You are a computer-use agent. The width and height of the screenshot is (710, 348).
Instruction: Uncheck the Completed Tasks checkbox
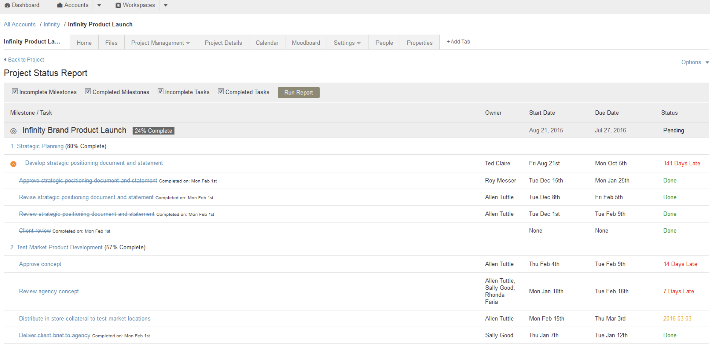point(221,91)
